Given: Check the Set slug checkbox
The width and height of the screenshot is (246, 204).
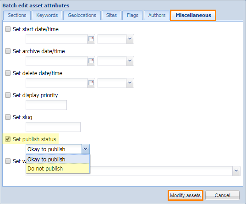Looking at the screenshot, I should (x=8, y=117).
